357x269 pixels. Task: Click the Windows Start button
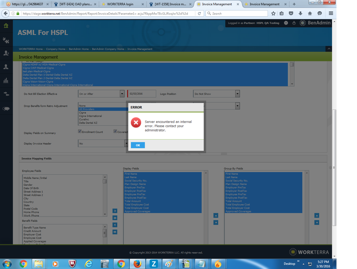[x=7, y=264]
